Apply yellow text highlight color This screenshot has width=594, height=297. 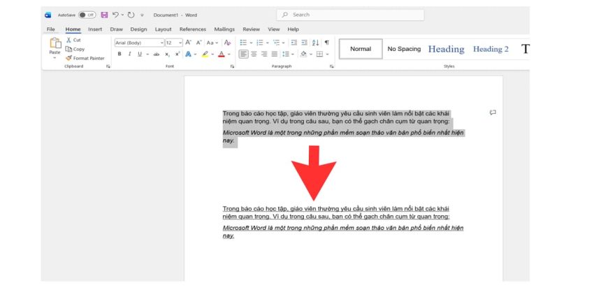[x=205, y=55]
